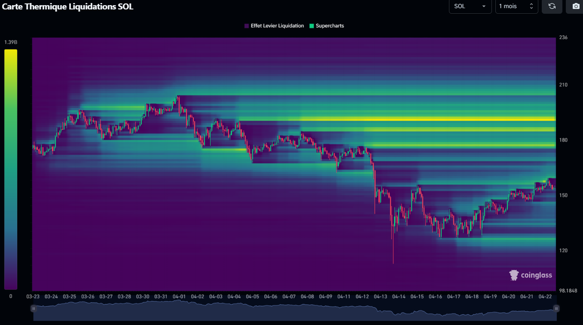Click the 04-17 date label
The image size is (583, 325).
pyautogui.click(x=454, y=296)
